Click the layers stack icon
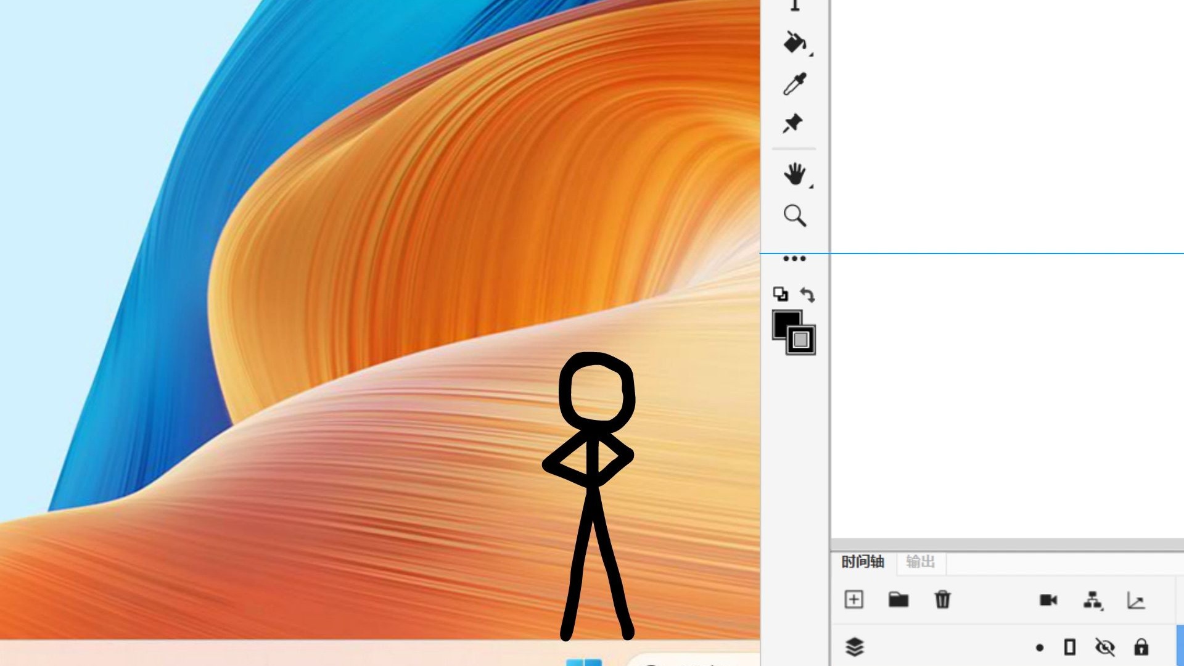The width and height of the screenshot is (1184, 666). pos(855,647)
